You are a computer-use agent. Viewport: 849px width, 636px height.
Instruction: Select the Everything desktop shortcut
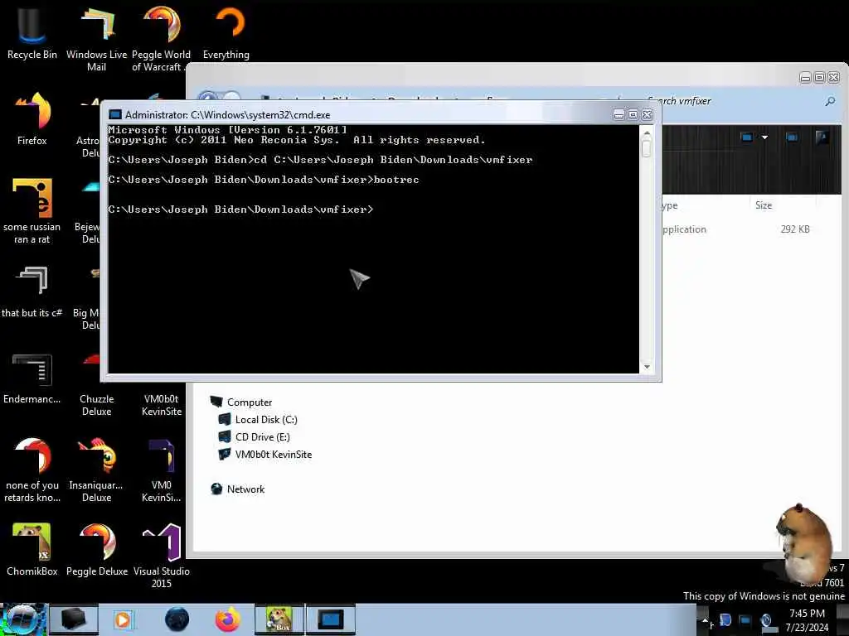[226, 32]
